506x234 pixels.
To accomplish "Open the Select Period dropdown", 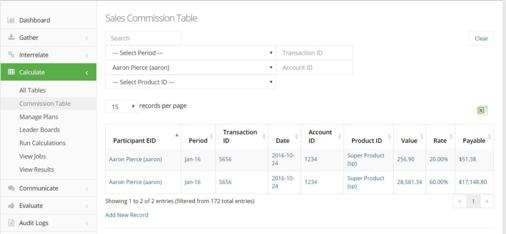I will pyautogui.click(x=190, y=53).
